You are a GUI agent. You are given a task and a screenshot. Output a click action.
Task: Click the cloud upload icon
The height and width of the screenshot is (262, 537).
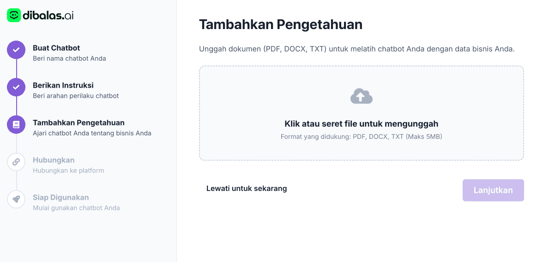[x=362, y=96]
